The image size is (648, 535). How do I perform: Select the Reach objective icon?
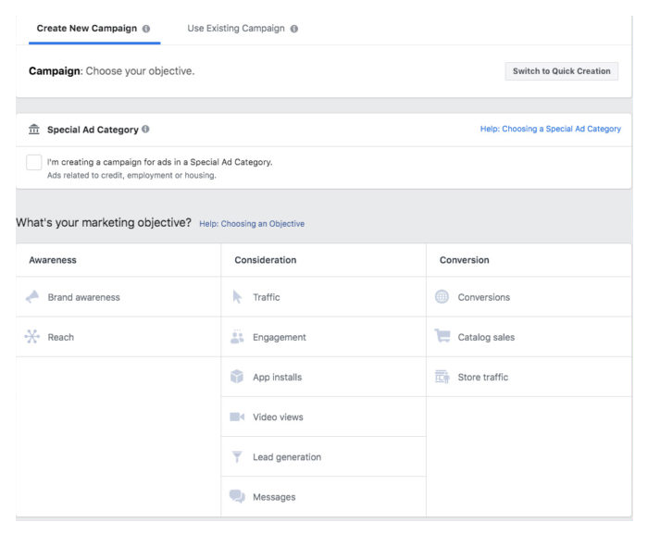(x=31, y=337)
